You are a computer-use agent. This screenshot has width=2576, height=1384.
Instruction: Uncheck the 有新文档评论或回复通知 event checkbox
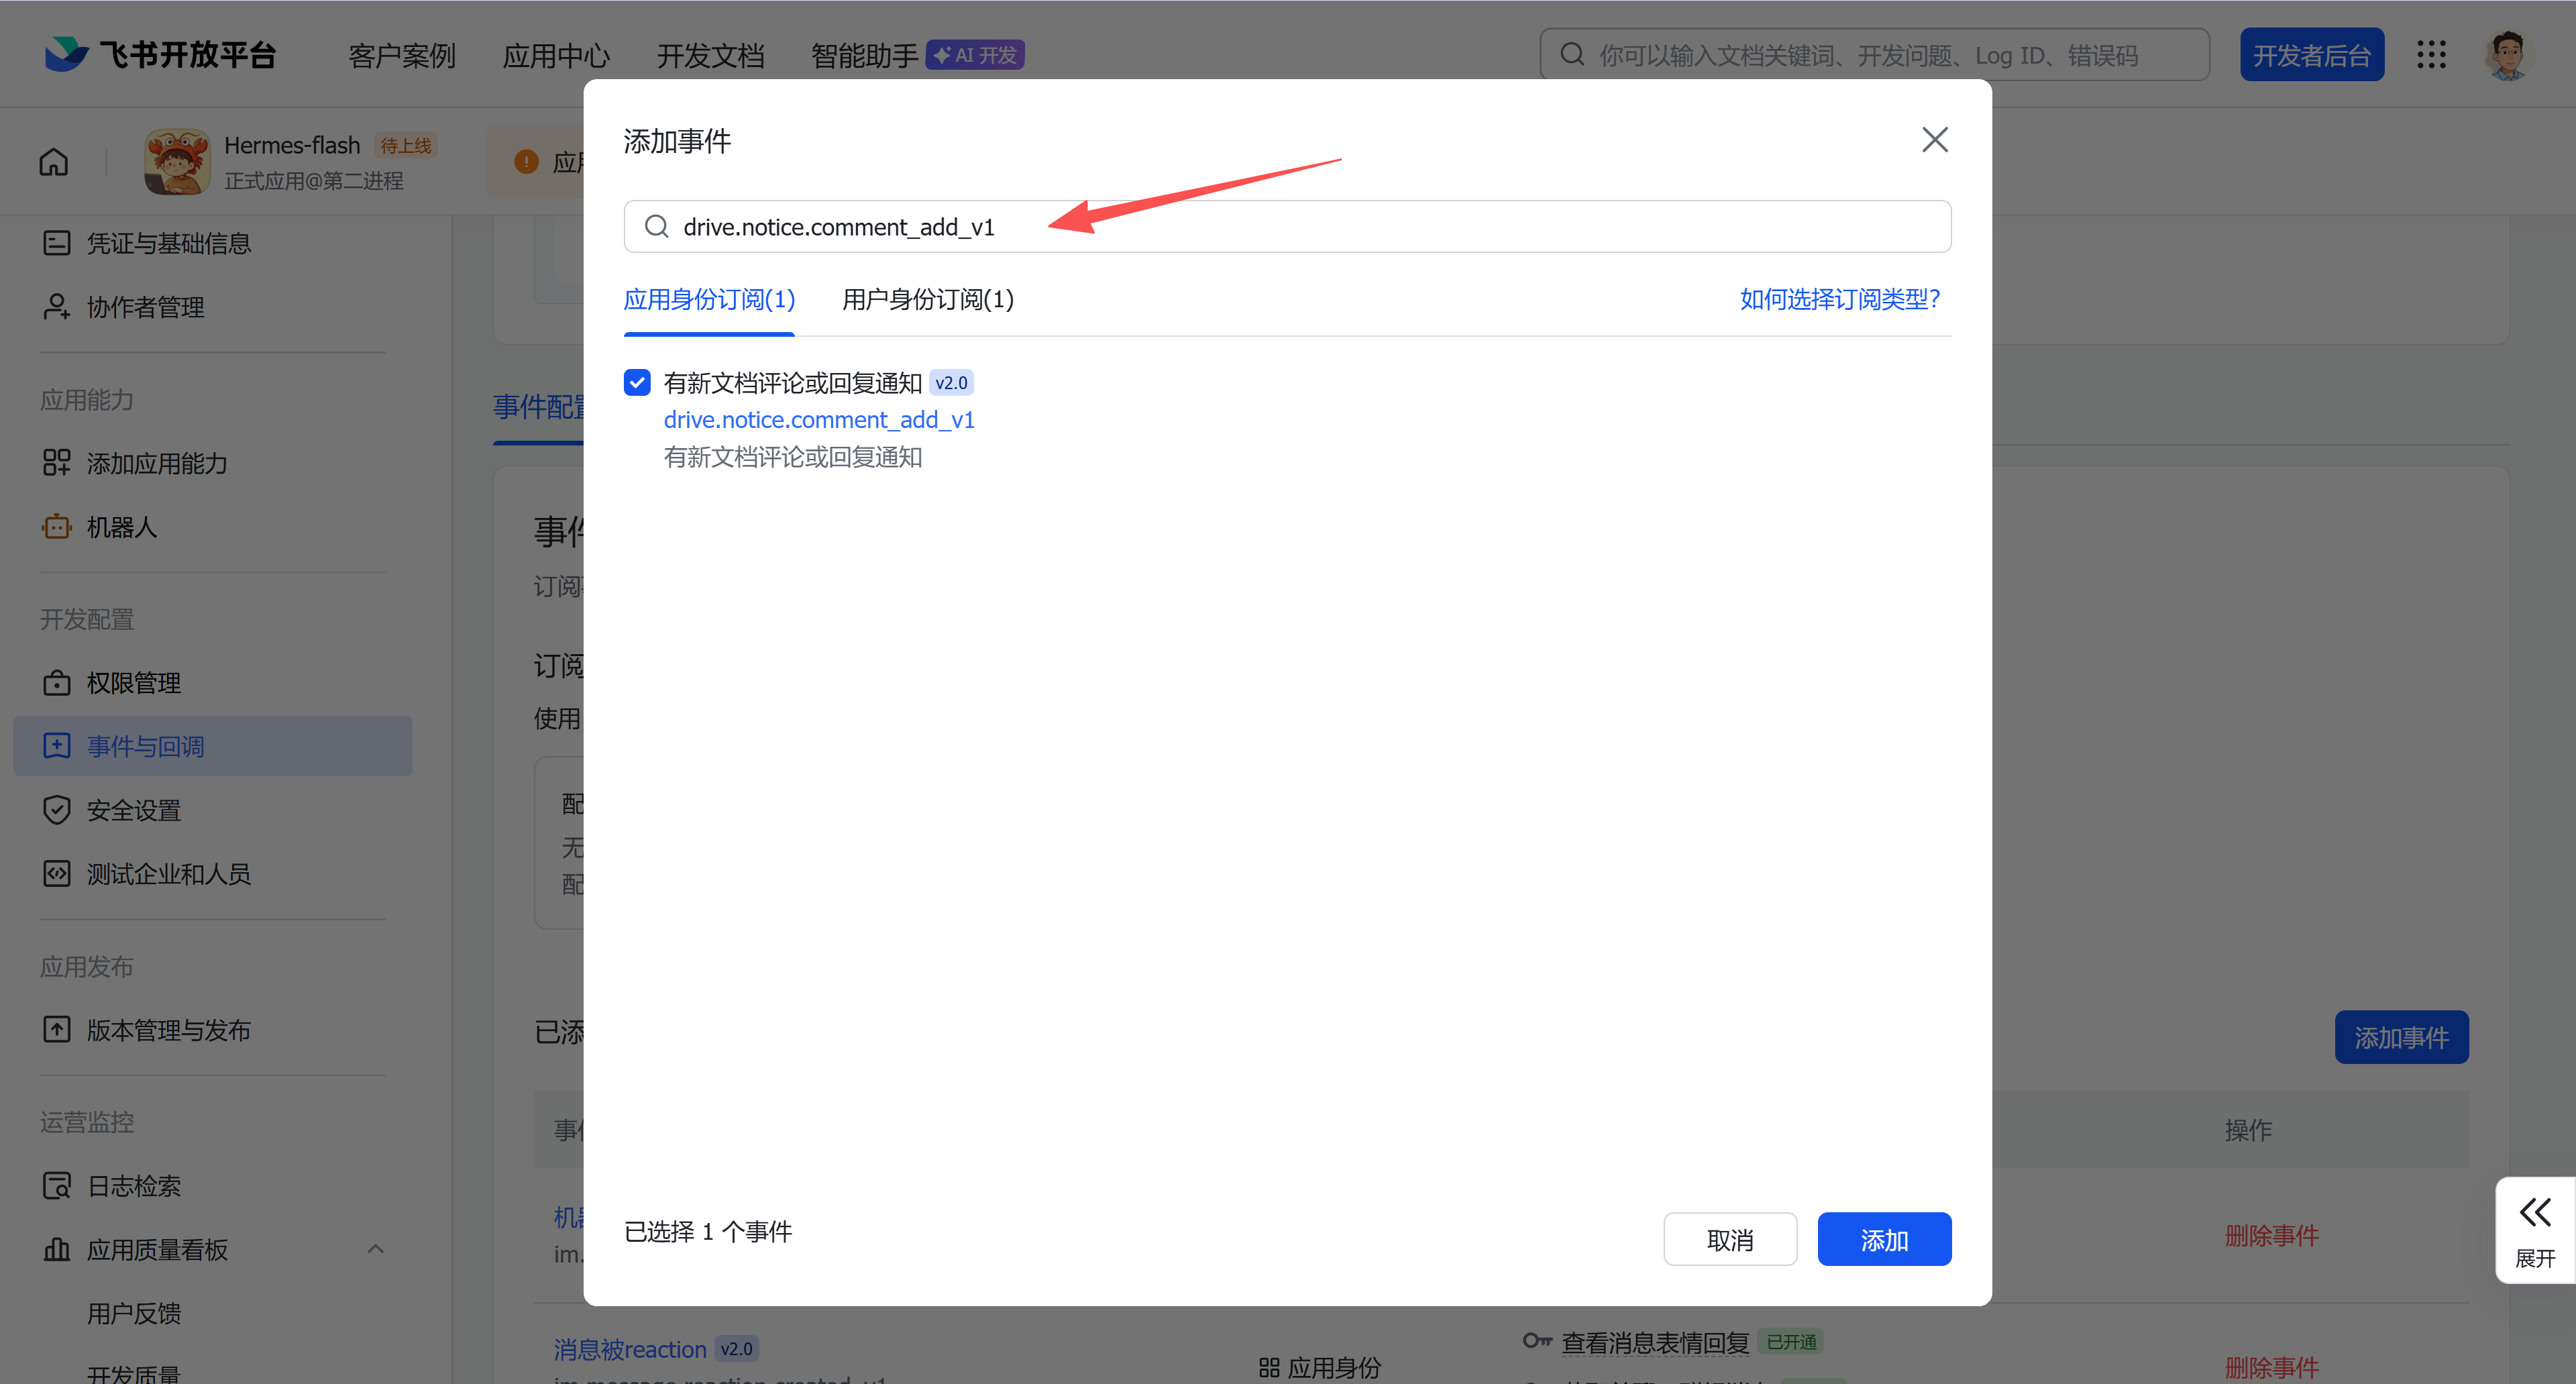point(637,382)
